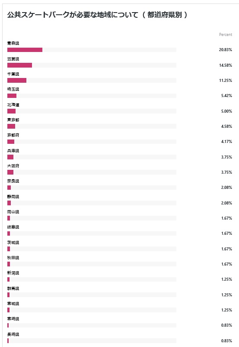
Task: Select the 兵庫県 row bar
Action: click(x=10, y=157)
